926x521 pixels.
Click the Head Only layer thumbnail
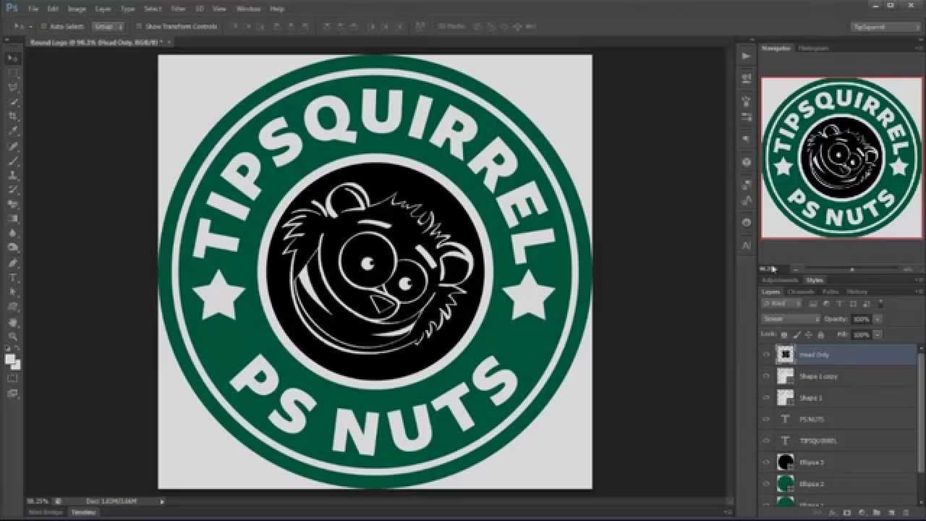coord(785,355)
